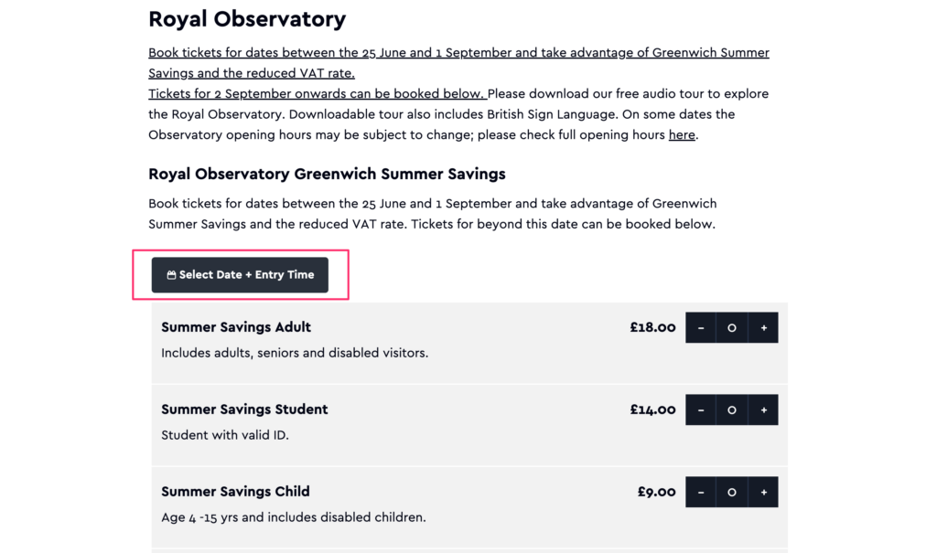Add one Summer Savings Student ticket
This screenshot has height=553, width=937.
[x=763, y=409]
